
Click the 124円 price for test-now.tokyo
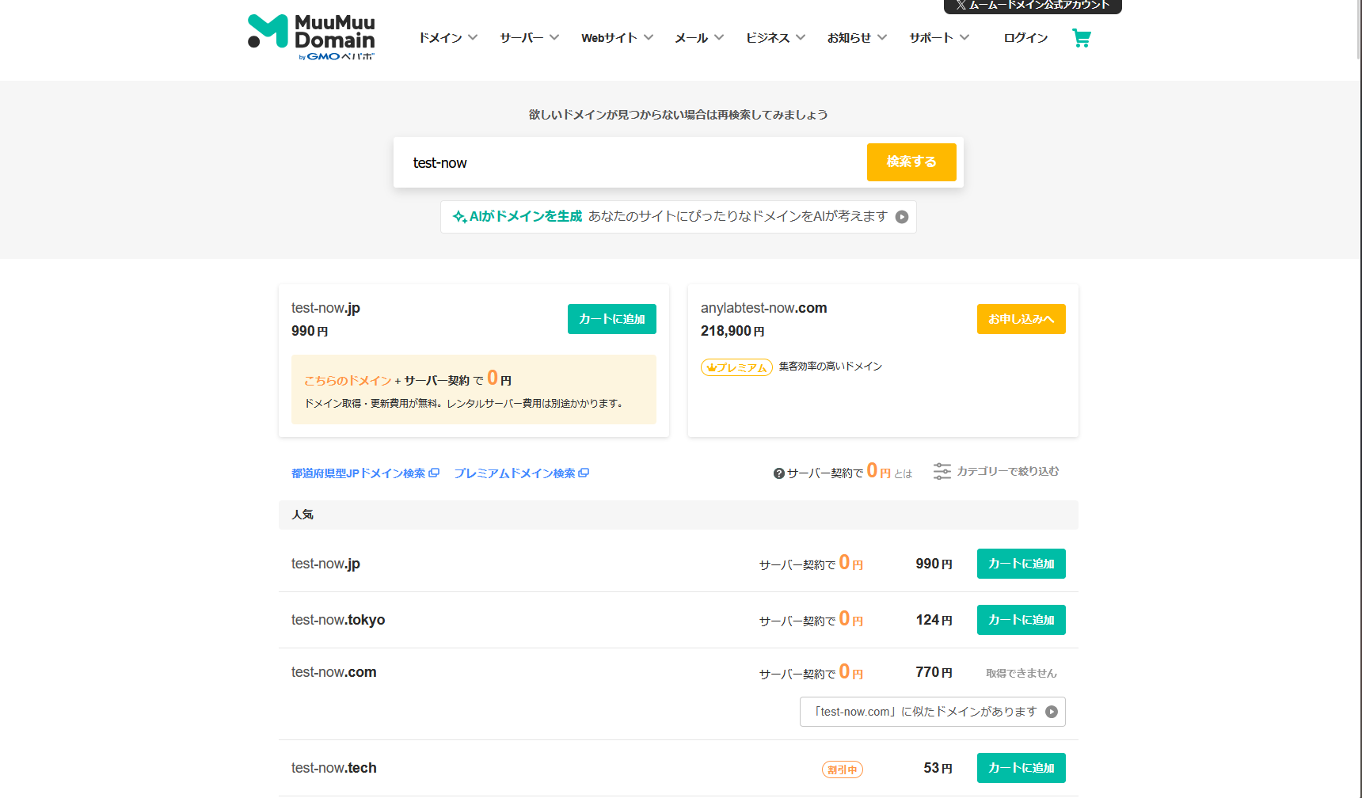coord(934,620)
